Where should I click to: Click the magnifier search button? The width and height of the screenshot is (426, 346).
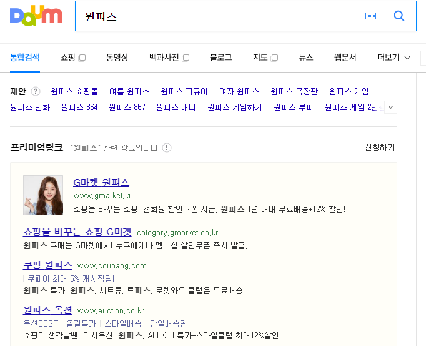[x=399, y=16]
